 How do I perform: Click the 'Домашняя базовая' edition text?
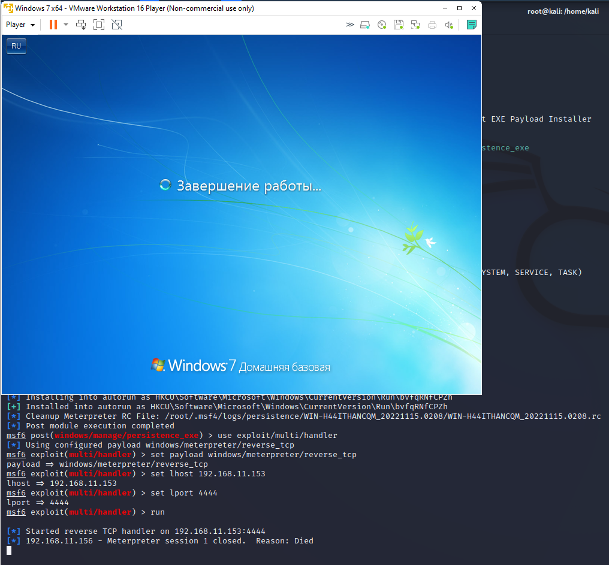(284, 367)
